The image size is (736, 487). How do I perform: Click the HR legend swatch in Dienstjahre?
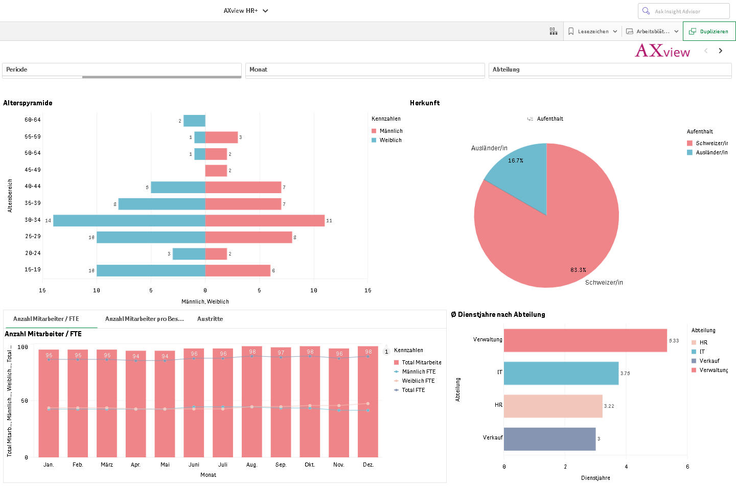(x=694, y=343)
